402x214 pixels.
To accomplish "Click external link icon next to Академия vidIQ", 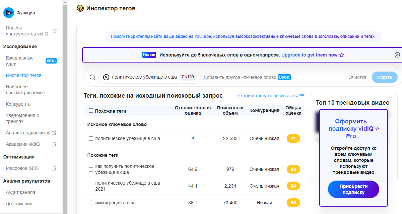I will coord(54,144).
